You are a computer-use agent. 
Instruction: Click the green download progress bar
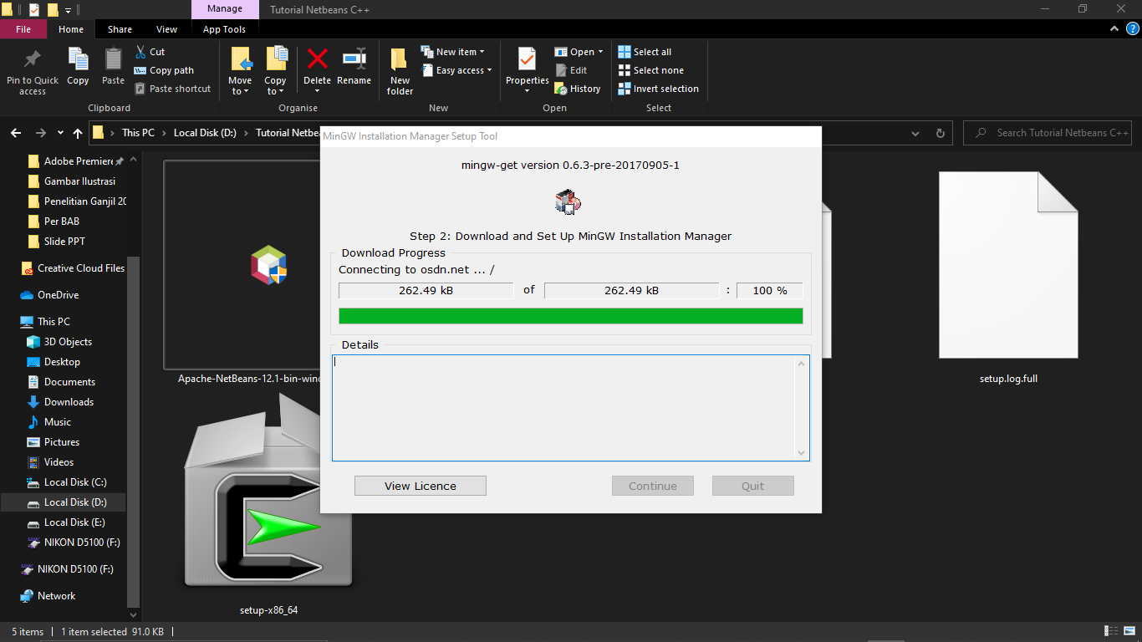click(x=570, y=316)
